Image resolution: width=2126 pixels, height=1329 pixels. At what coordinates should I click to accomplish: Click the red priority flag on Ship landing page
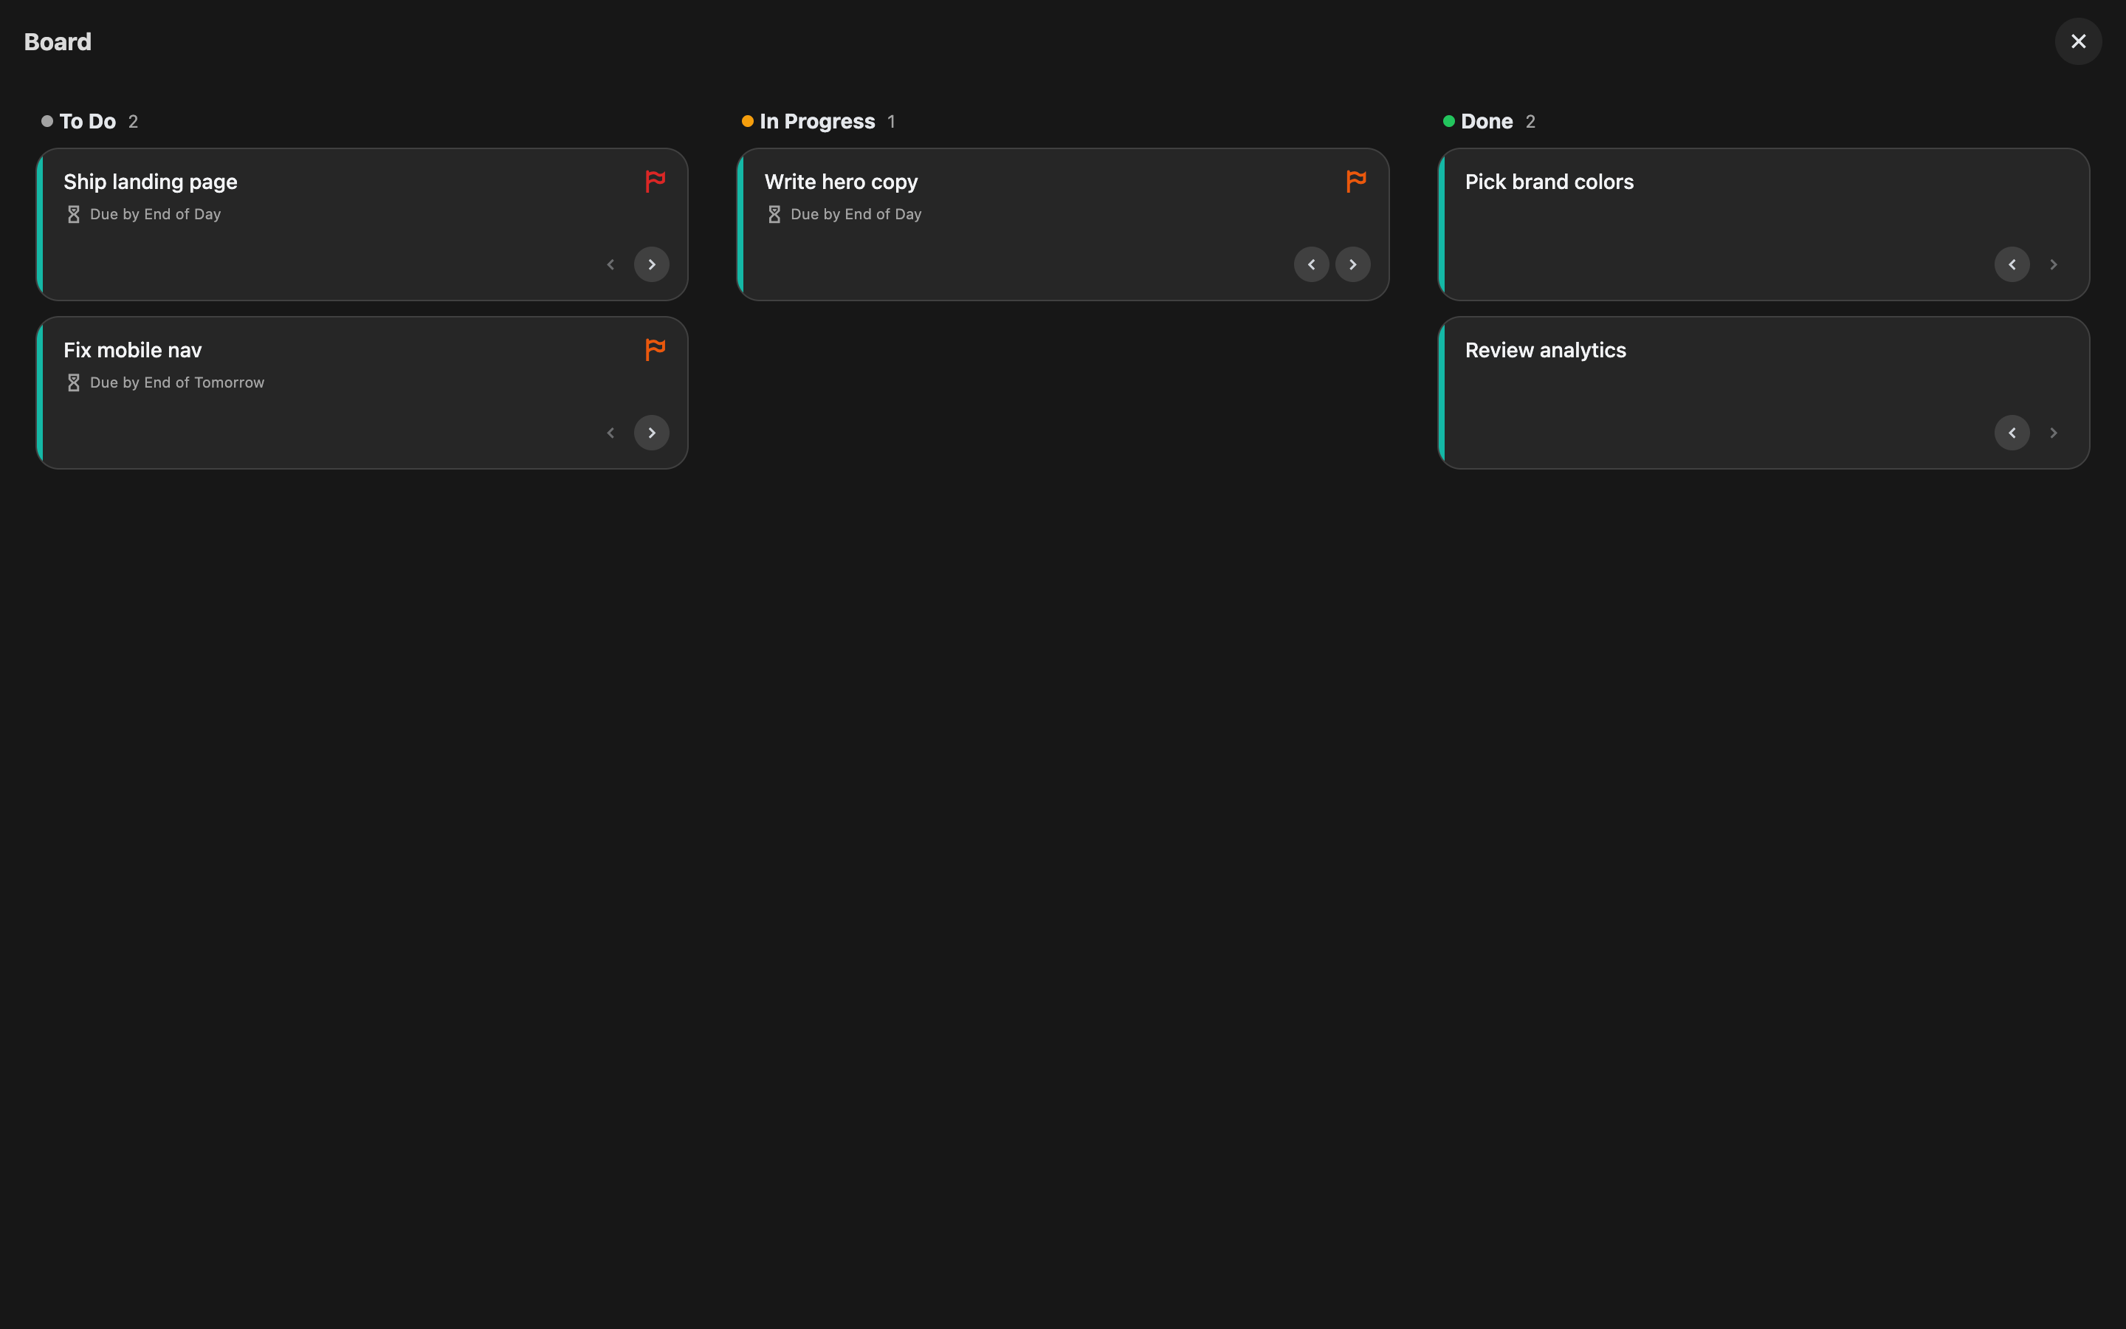click(x=655, y=181)
